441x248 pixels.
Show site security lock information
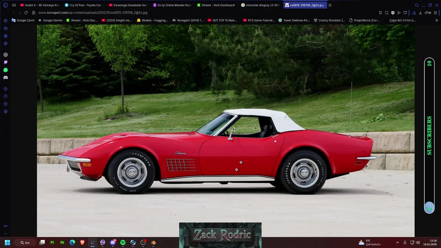(33, 13)
